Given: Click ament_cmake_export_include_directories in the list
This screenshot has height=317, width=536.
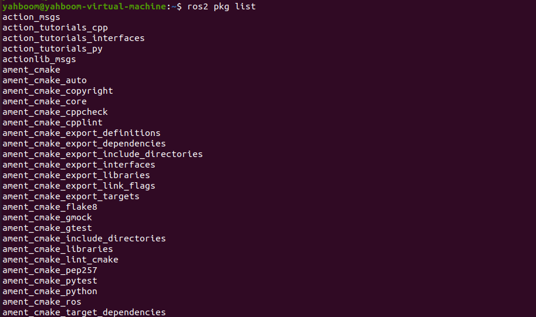Looking at the screenshot, I should [102, 154].
